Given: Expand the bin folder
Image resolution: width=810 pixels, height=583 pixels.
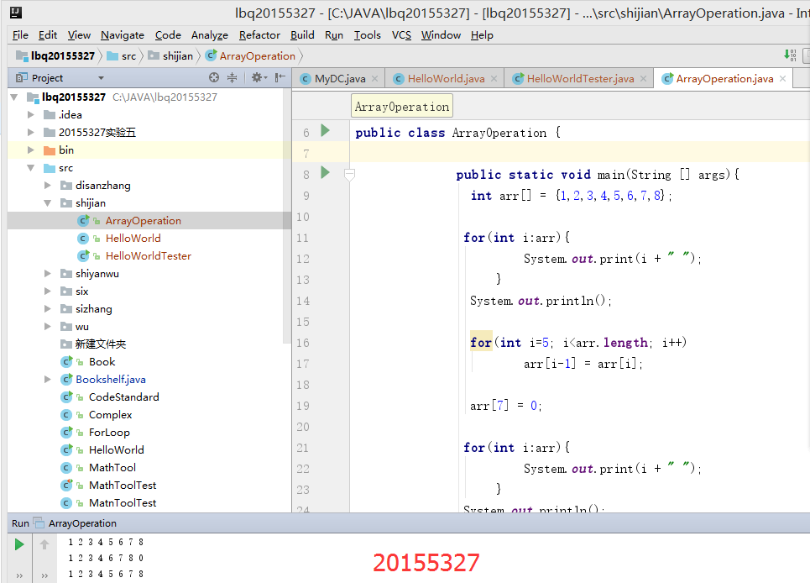Looking at the screenshot, I should pos(30,150).
